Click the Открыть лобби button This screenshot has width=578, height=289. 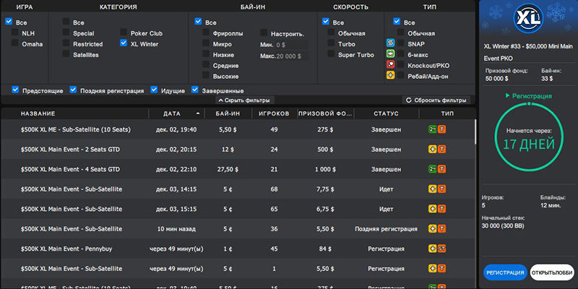(552, 273)
